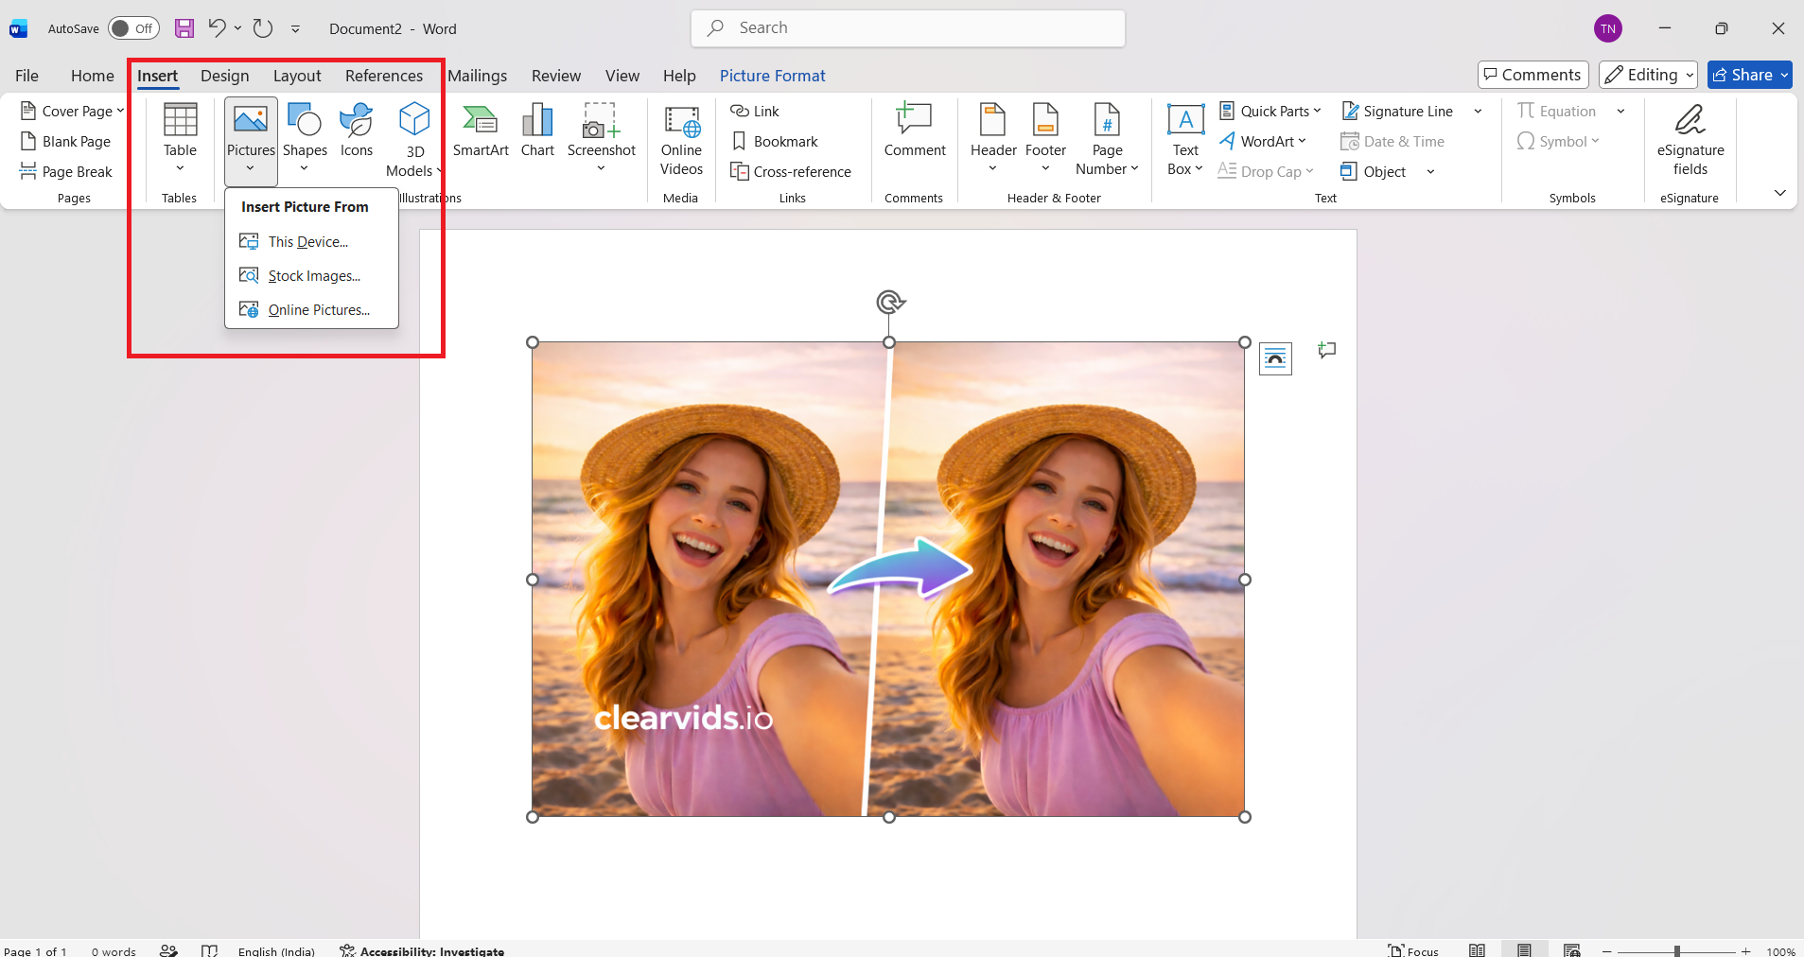
Task: Switch to Print Layout view
Action: pyautogui.click(x=1524, y=950)
